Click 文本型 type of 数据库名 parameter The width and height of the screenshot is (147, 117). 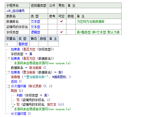(x=36, y=21)
